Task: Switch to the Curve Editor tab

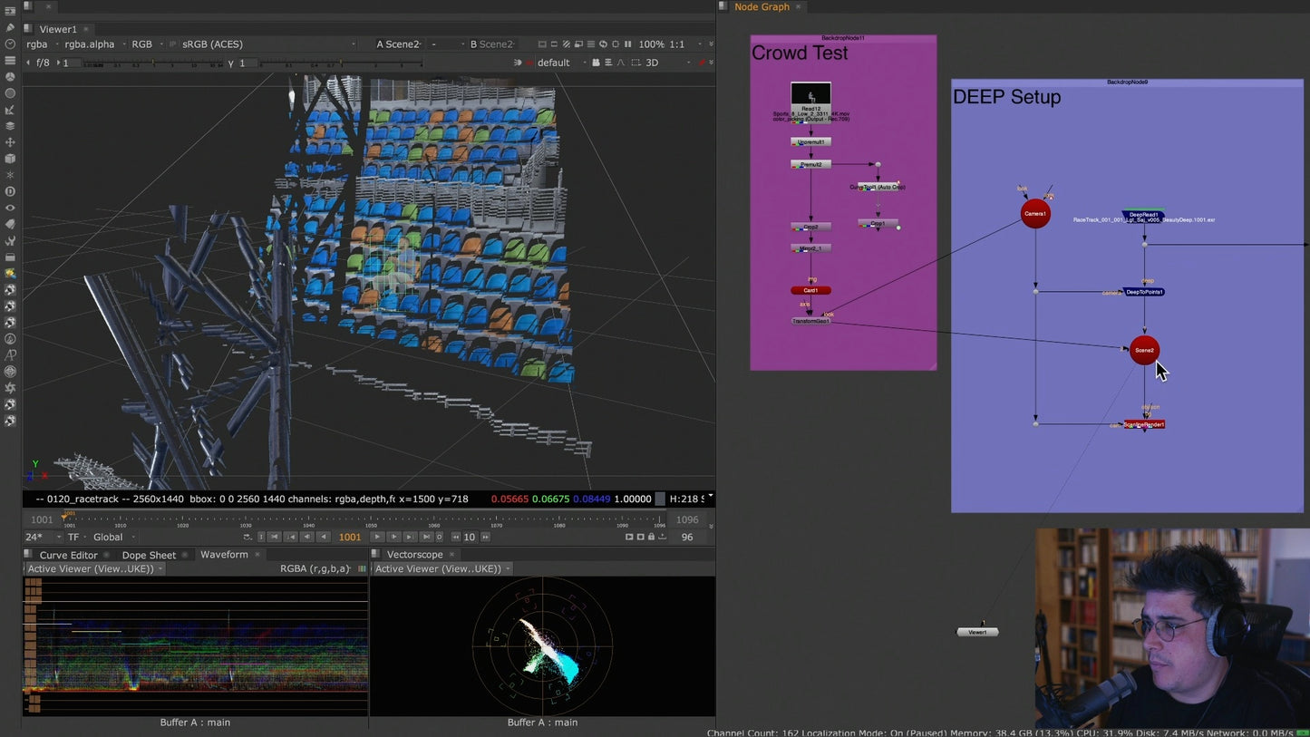Action: pyautogui.click(x=68, y=555)
